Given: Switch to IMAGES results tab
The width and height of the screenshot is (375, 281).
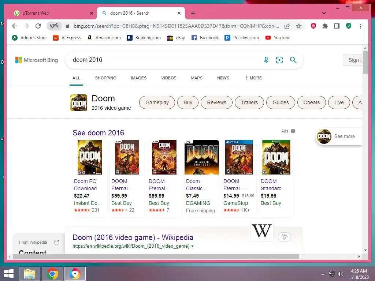Looking at the screenshot, I should tap(138, 78).
